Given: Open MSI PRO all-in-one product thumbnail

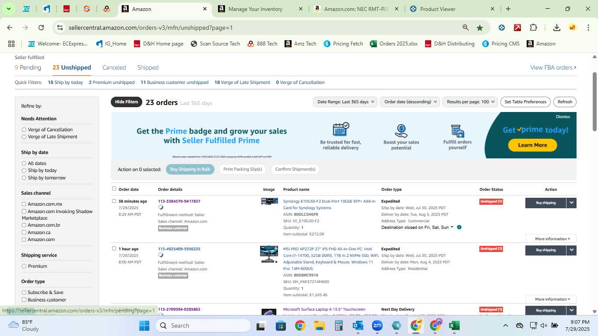Looking at the screenshot, I should 269,254.
